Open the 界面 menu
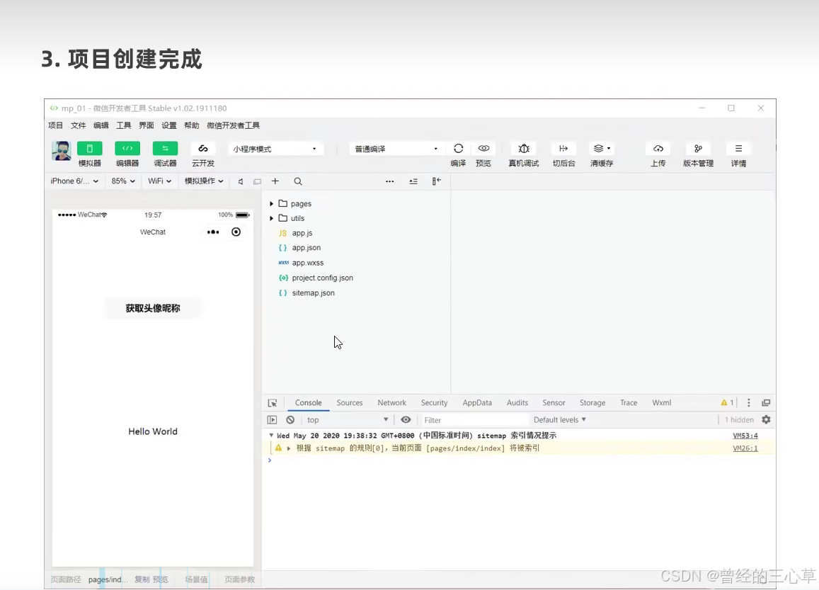The image size is (819, 590). (147, 125)
